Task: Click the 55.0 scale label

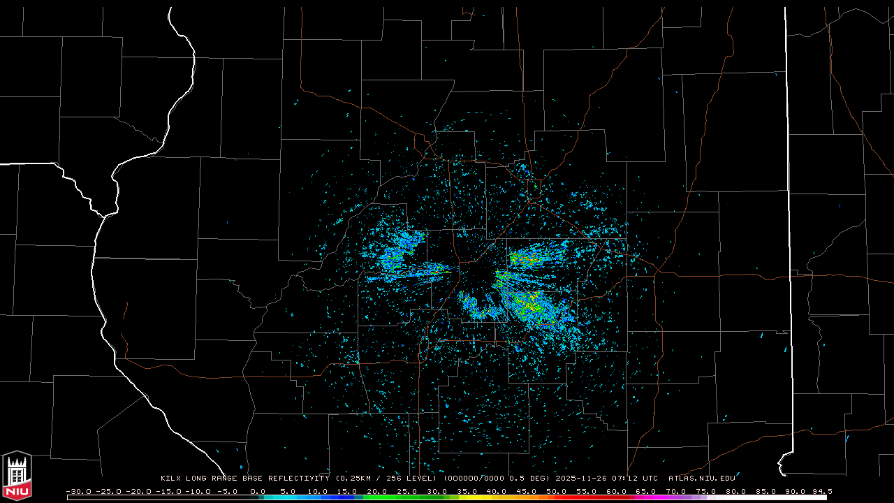Action: pyautogui.click(x=586, y=492)
